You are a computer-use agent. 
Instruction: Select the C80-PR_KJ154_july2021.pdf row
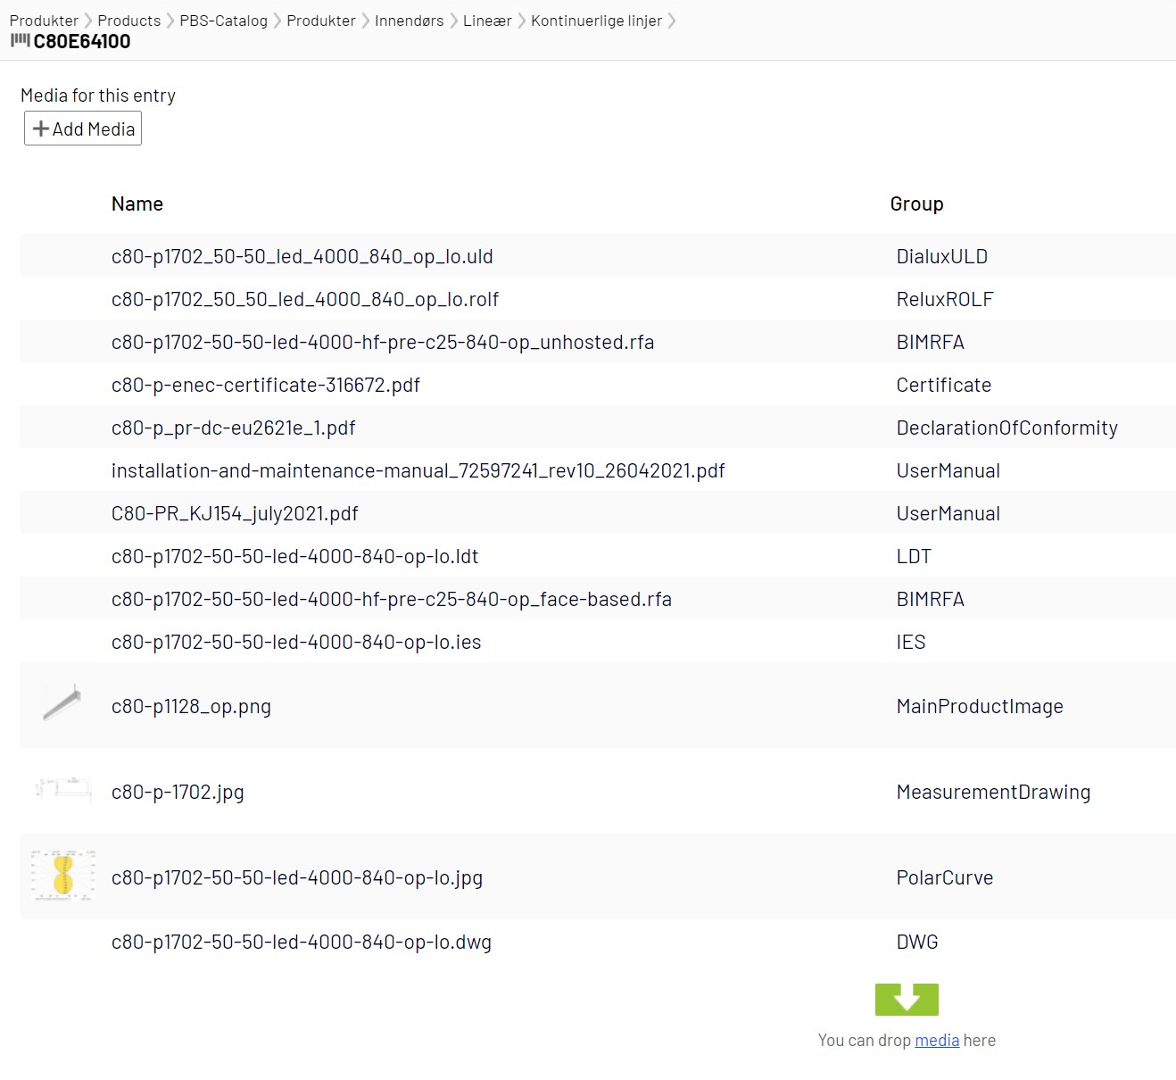point(235,513)
